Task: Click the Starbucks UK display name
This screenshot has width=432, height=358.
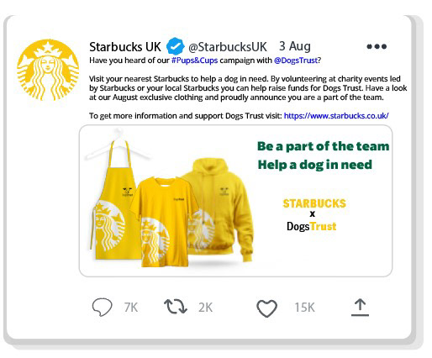Action: [125, 46]
